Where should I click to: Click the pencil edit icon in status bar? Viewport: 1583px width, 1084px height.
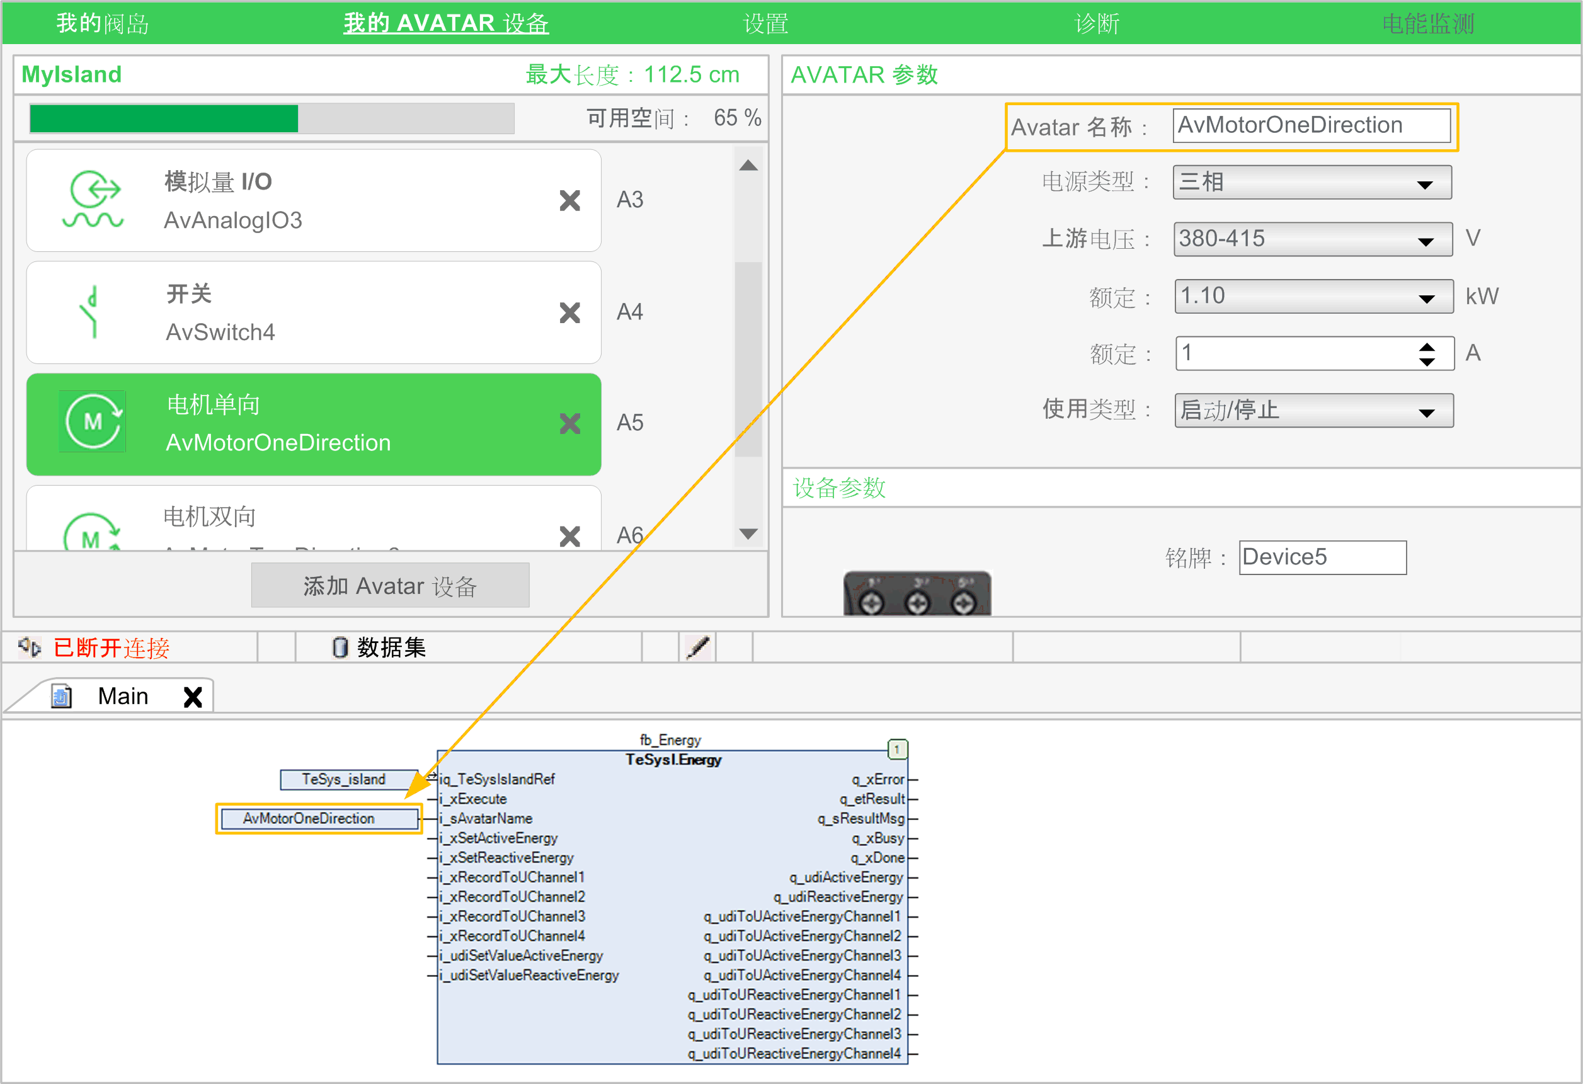[697, 646]
